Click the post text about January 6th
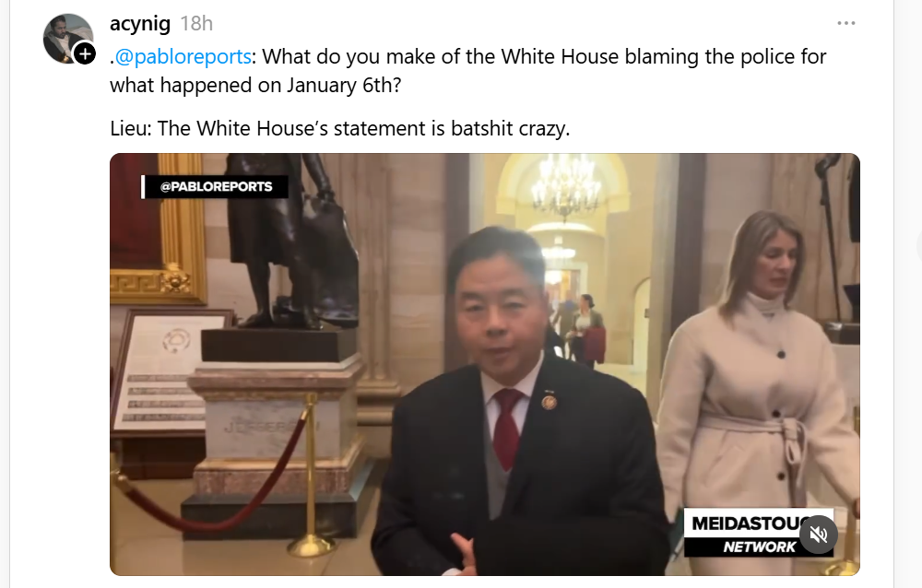The height and width of the screenshot is (588, 922). click(x=467, y=71)
